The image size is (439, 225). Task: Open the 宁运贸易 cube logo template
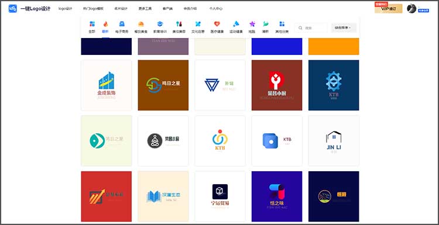220,196
